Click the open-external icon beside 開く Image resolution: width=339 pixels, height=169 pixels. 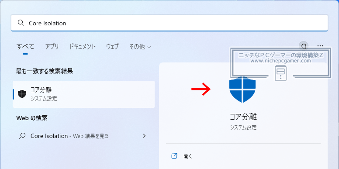click(174, 156)
